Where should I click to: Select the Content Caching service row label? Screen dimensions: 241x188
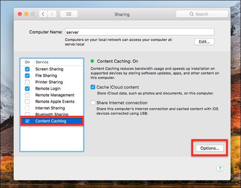coord(51,121)
